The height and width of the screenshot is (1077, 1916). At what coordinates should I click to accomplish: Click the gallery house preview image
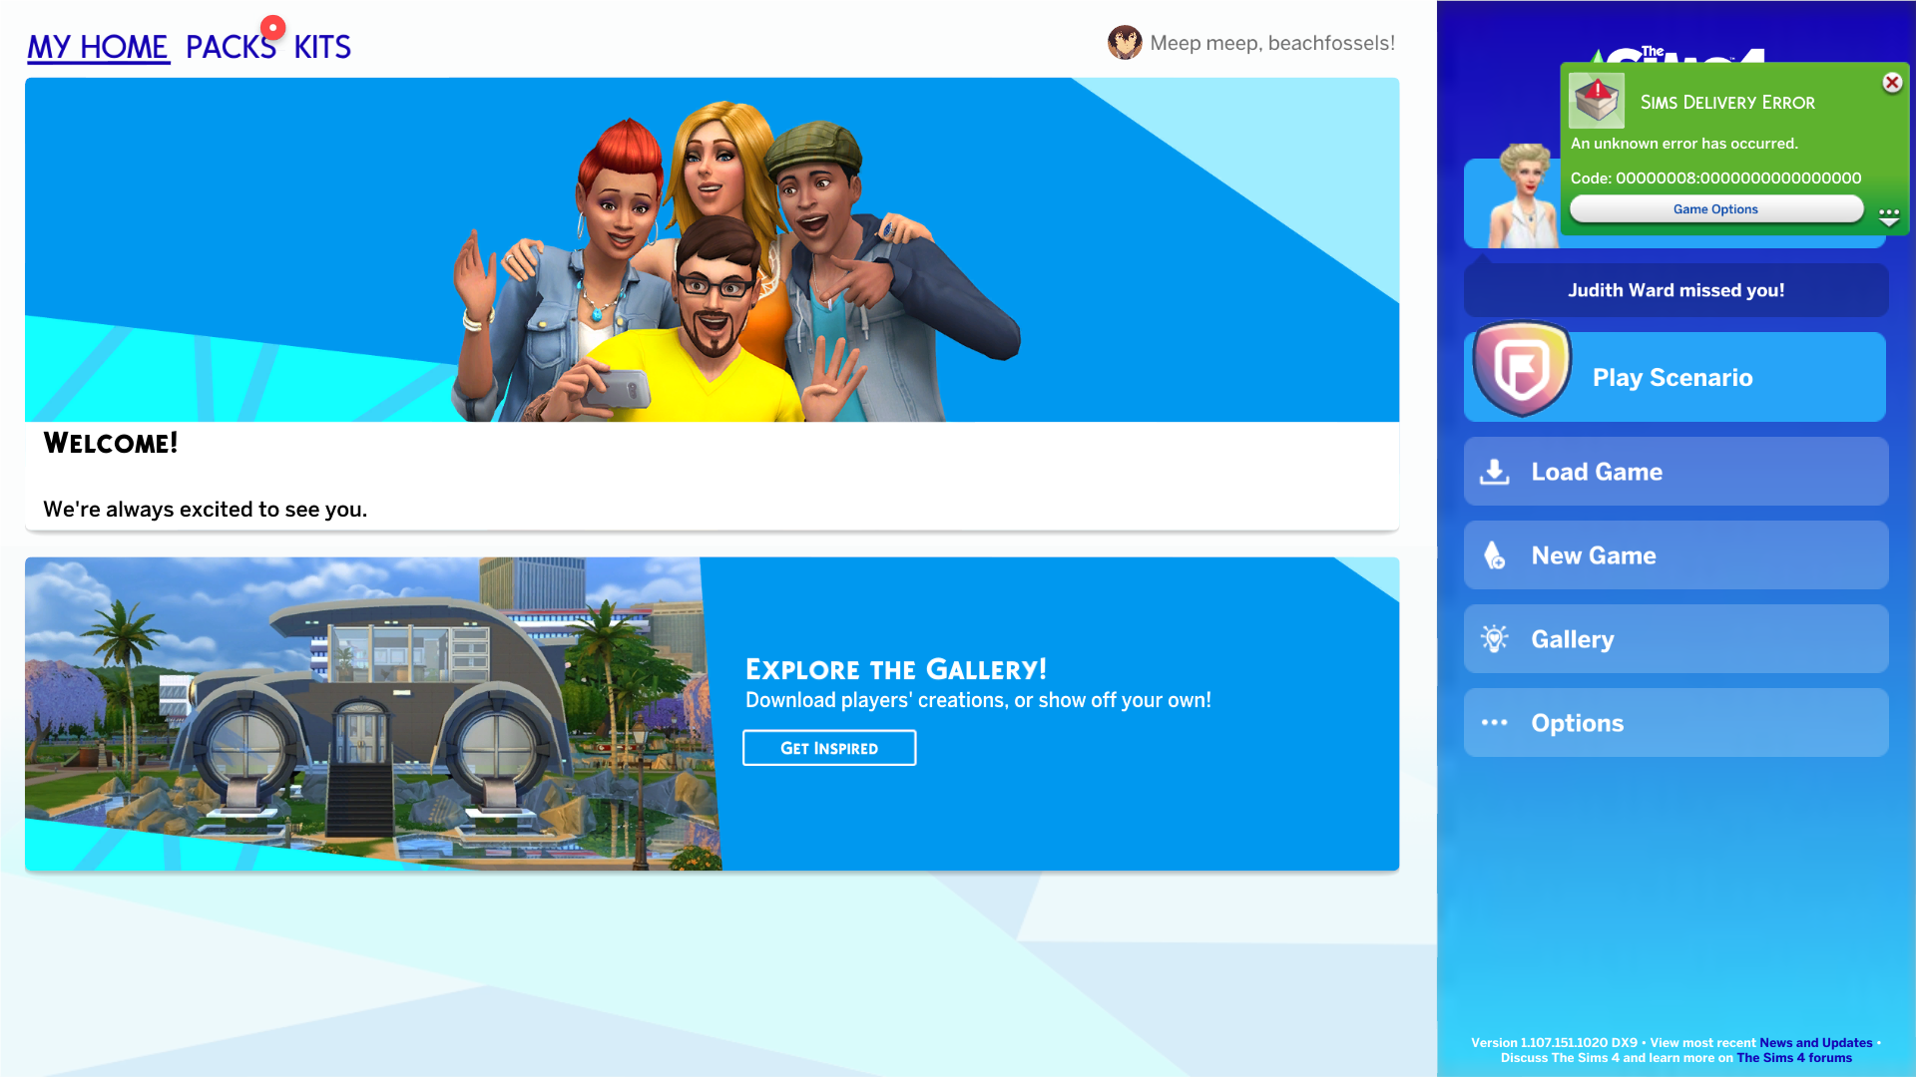(369, 713)
